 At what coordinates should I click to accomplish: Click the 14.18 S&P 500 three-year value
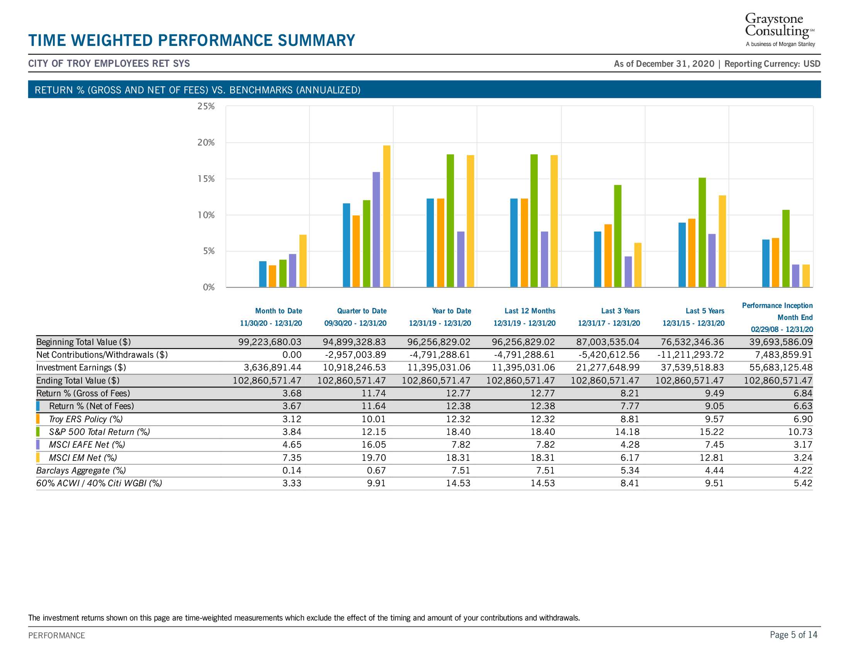pyautogui.click(x=627, y=432)
